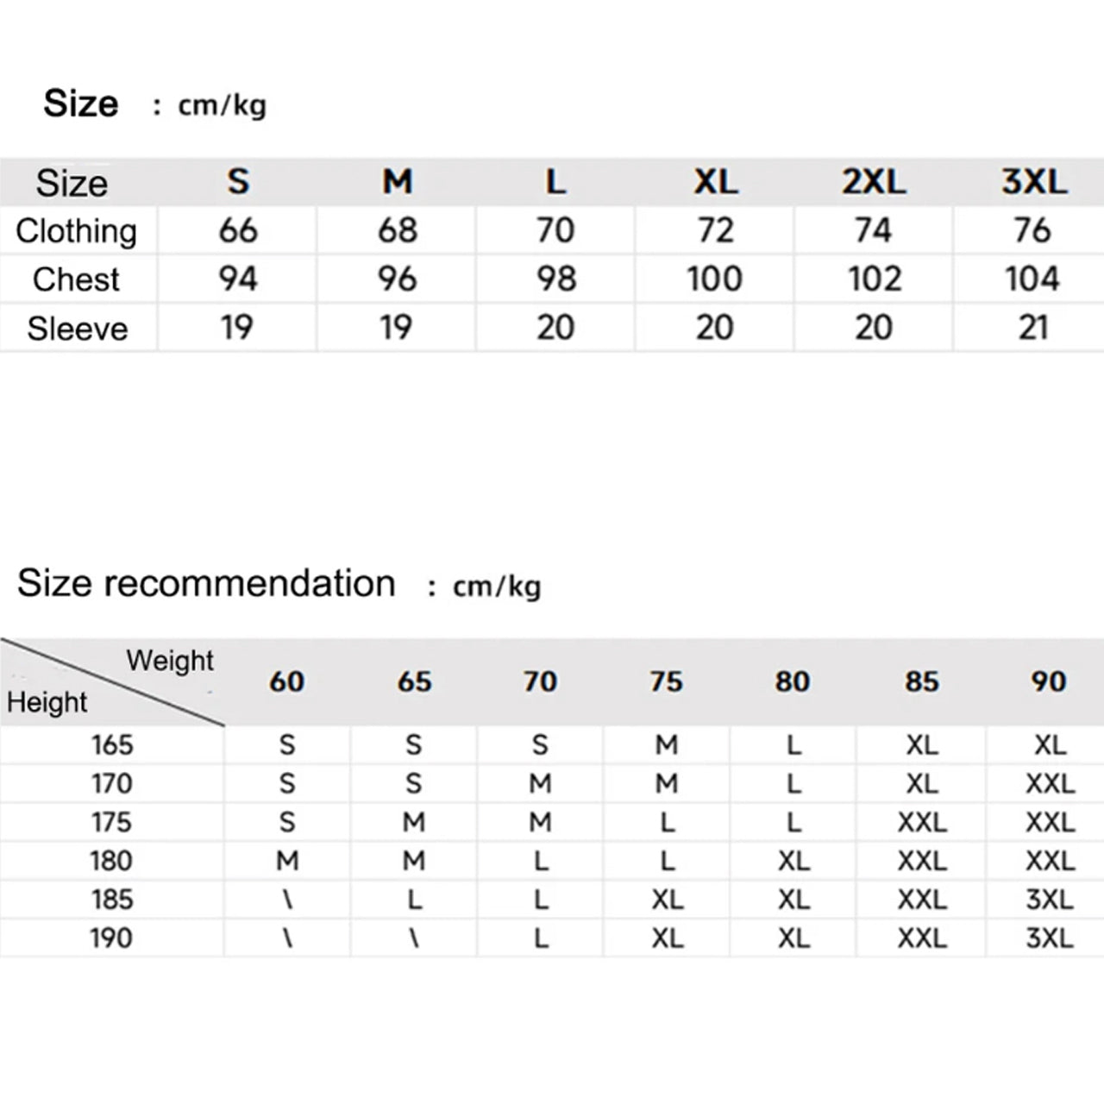The height and width of the screenshot is (1104, 1104).
Task: Click the 2XL column header
Action: pyautogui.click(x=874, y=182)
